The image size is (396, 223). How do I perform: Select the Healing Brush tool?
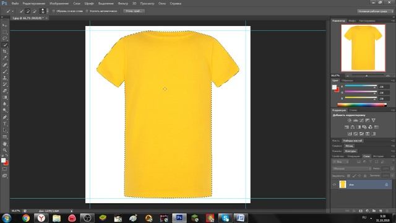4,64
